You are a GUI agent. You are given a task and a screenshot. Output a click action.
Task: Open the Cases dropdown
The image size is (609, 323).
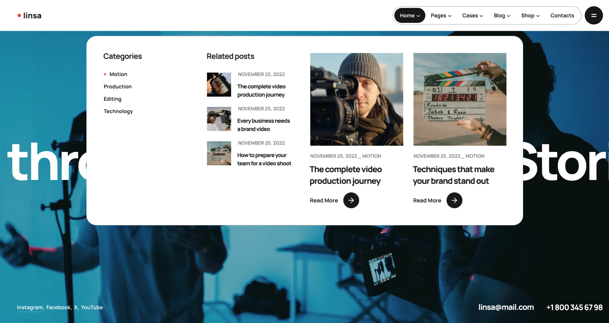click(472, 16)
